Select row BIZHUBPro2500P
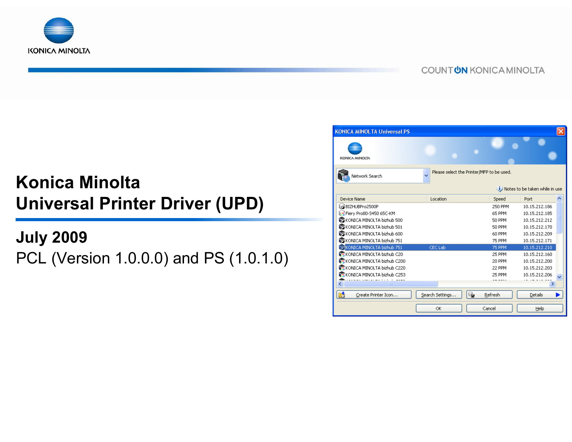This screenshot has height=442, width=572. point(446,207)
